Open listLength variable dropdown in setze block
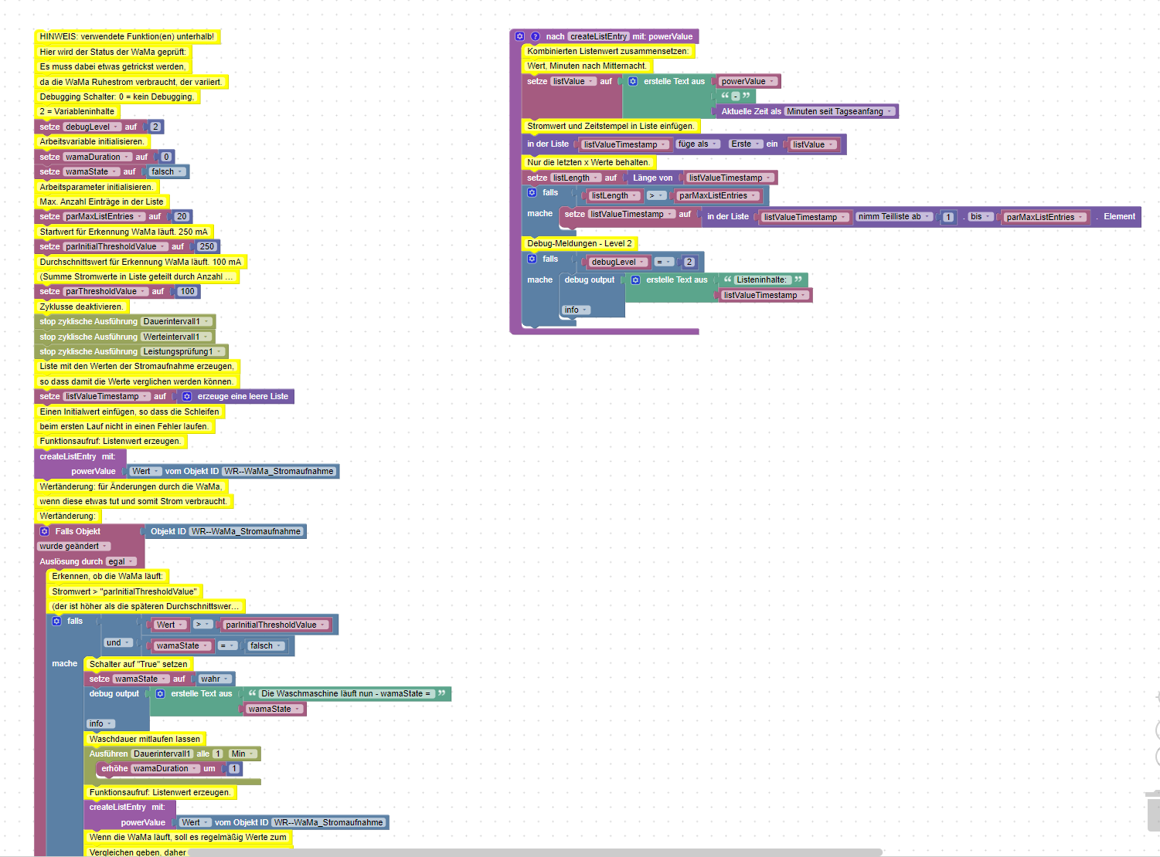Image resolution: width=1160 pixels, height=857 pixels. (x=576, y=178)
